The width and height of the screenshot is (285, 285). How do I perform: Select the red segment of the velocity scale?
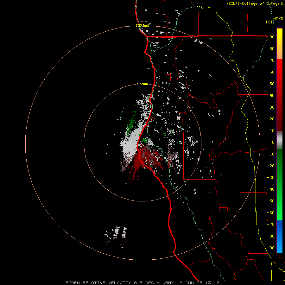pyautogui.click(x=280, y=95)
